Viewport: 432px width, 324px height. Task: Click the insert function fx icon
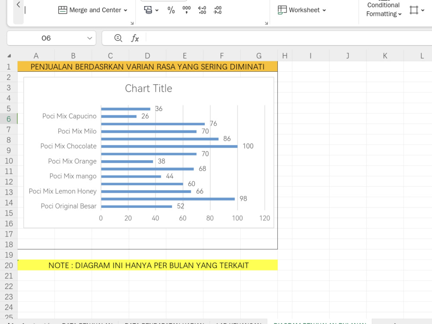pyautogui.click(x=135, y=38)
